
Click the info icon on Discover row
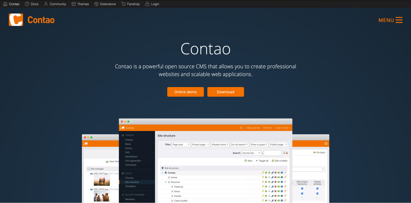[x=282, y=182]
